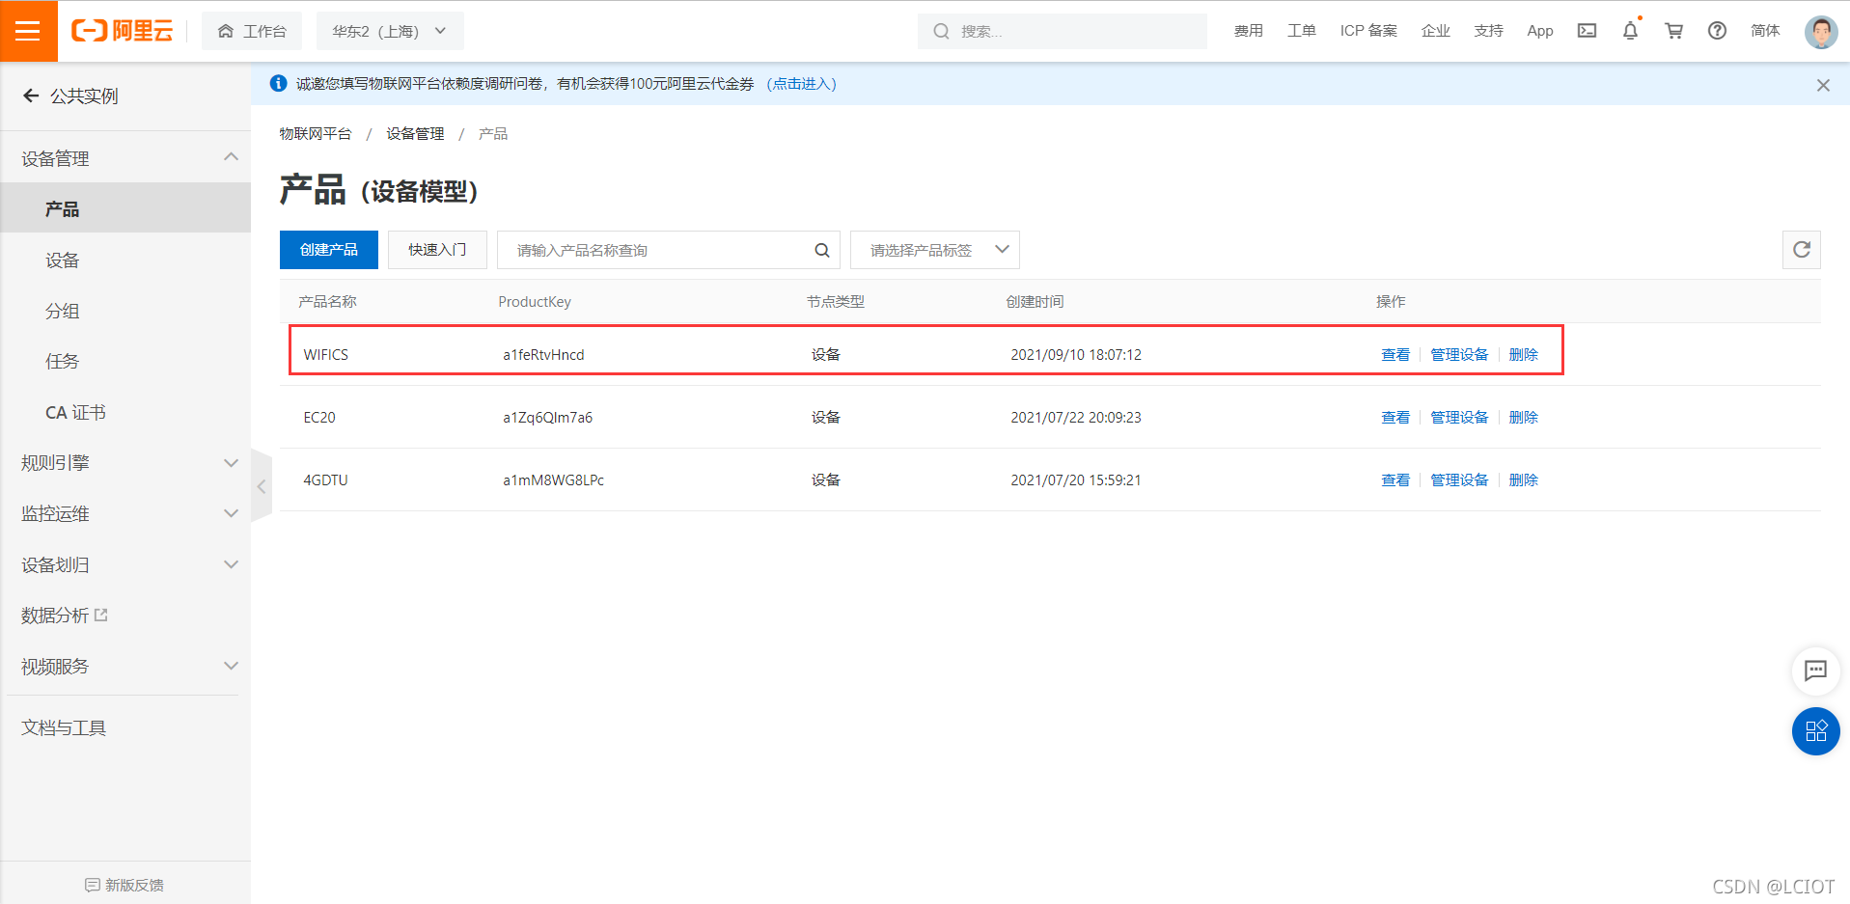
Task: Open the 华东2 (上海) region dropdown
Action: [x=390, y=31]
